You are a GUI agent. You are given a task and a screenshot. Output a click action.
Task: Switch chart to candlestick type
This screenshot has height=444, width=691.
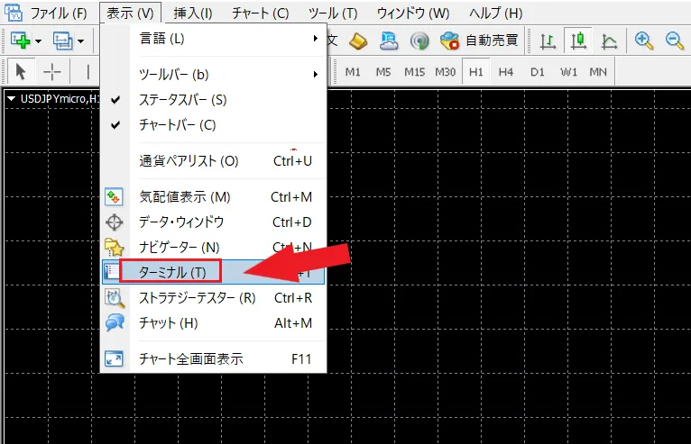pos(578,41)
